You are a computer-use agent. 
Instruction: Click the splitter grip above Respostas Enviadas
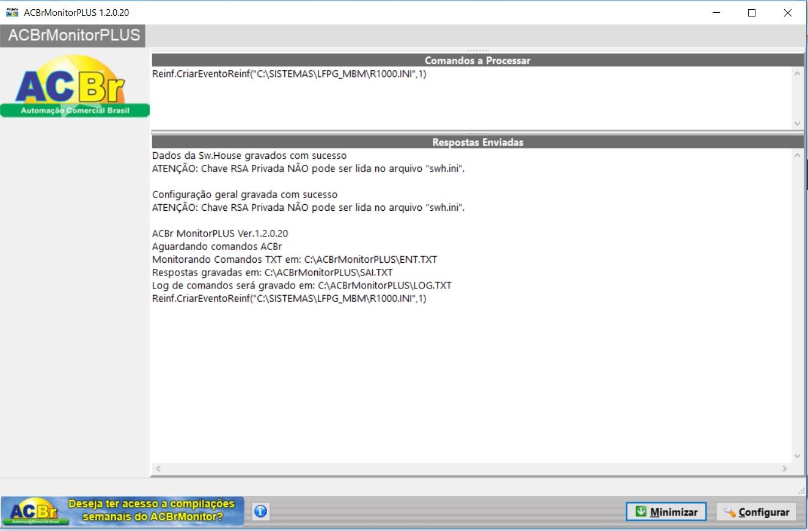click(477, 132)
